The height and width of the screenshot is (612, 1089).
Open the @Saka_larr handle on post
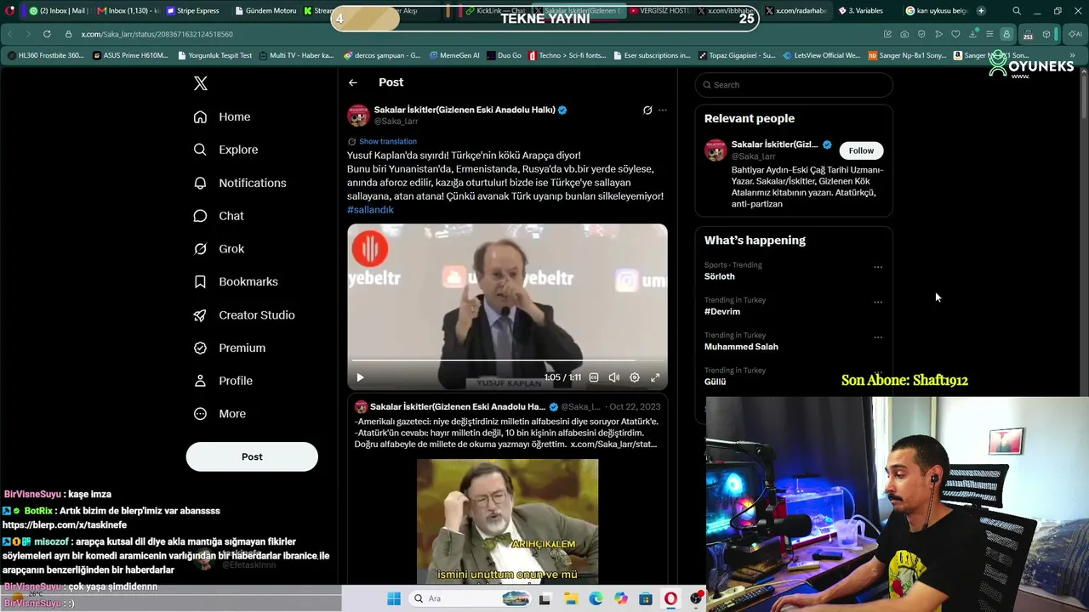click(396, 122)
